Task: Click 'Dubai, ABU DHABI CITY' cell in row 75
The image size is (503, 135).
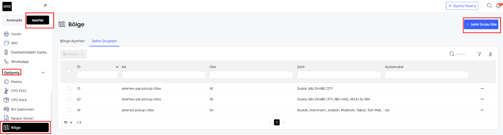Action: (315, 88)
